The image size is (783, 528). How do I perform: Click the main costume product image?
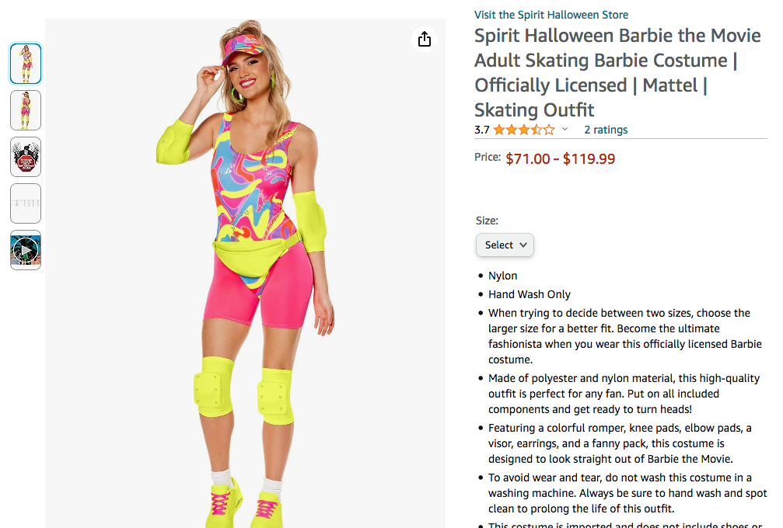coord(245,273)
